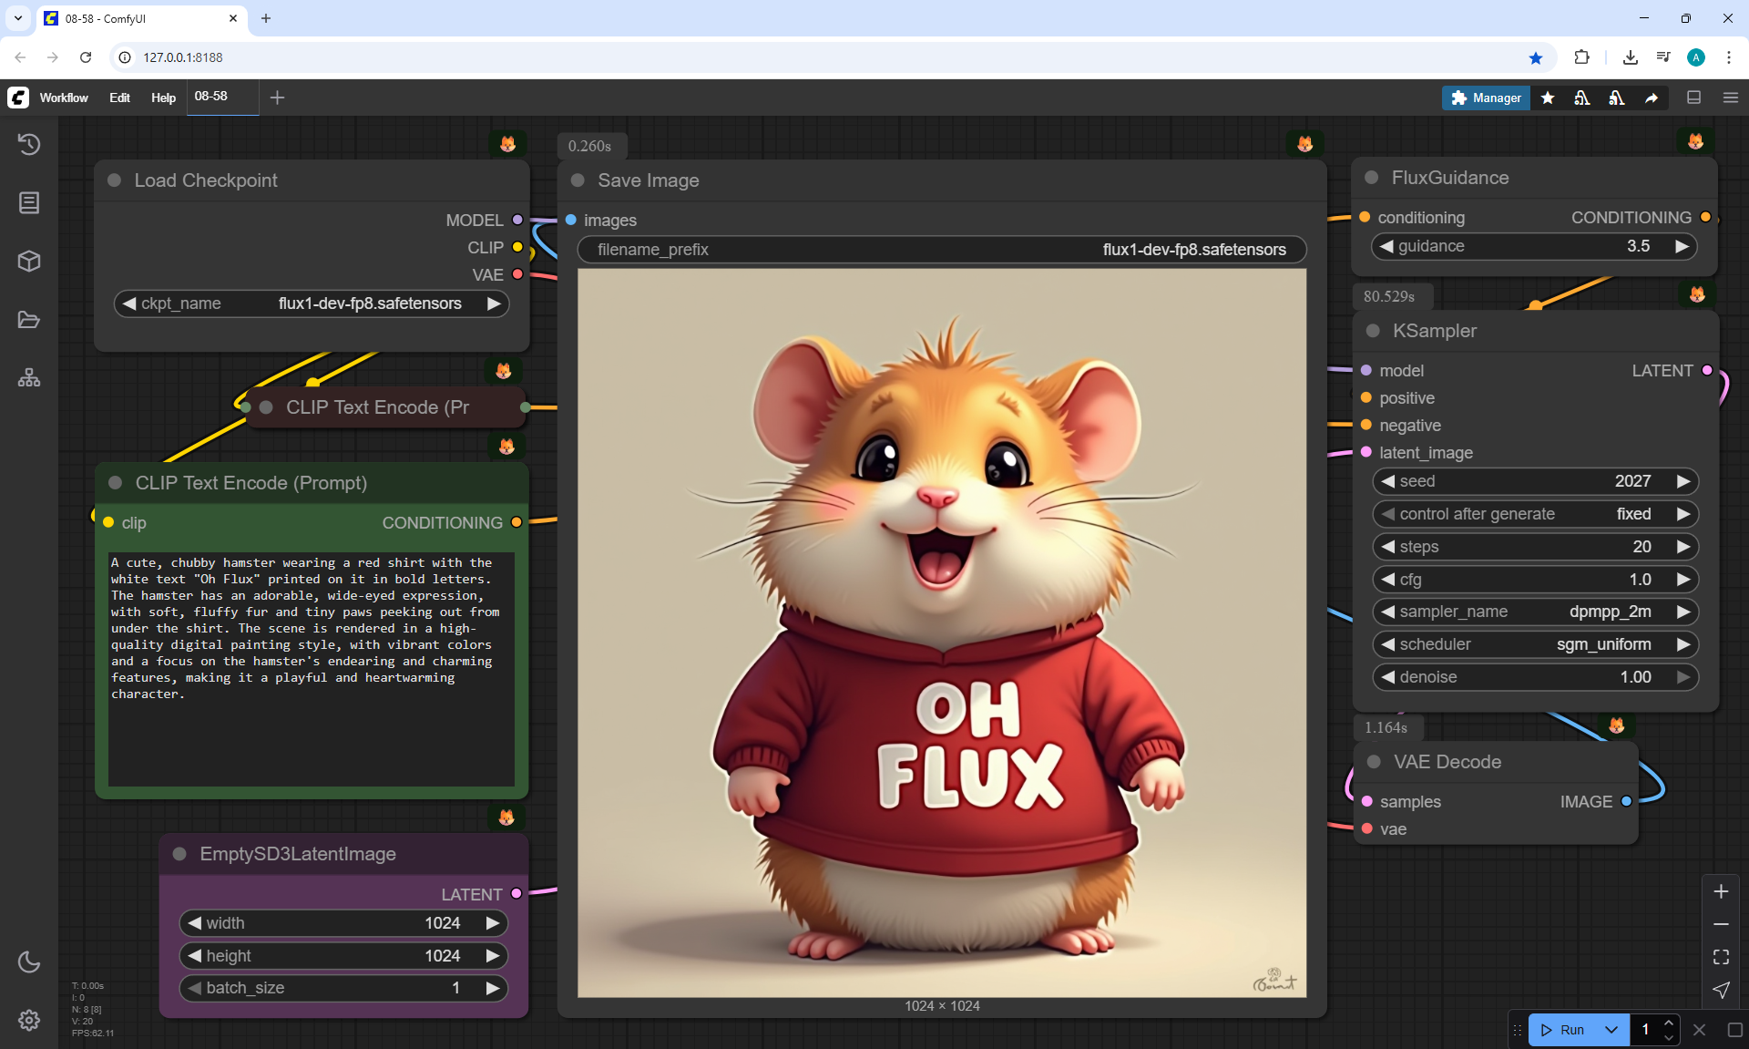Viewport: 1749px width, 1049px height.
Task: Click the fit view canvas icon
Action: point(1721,957)
